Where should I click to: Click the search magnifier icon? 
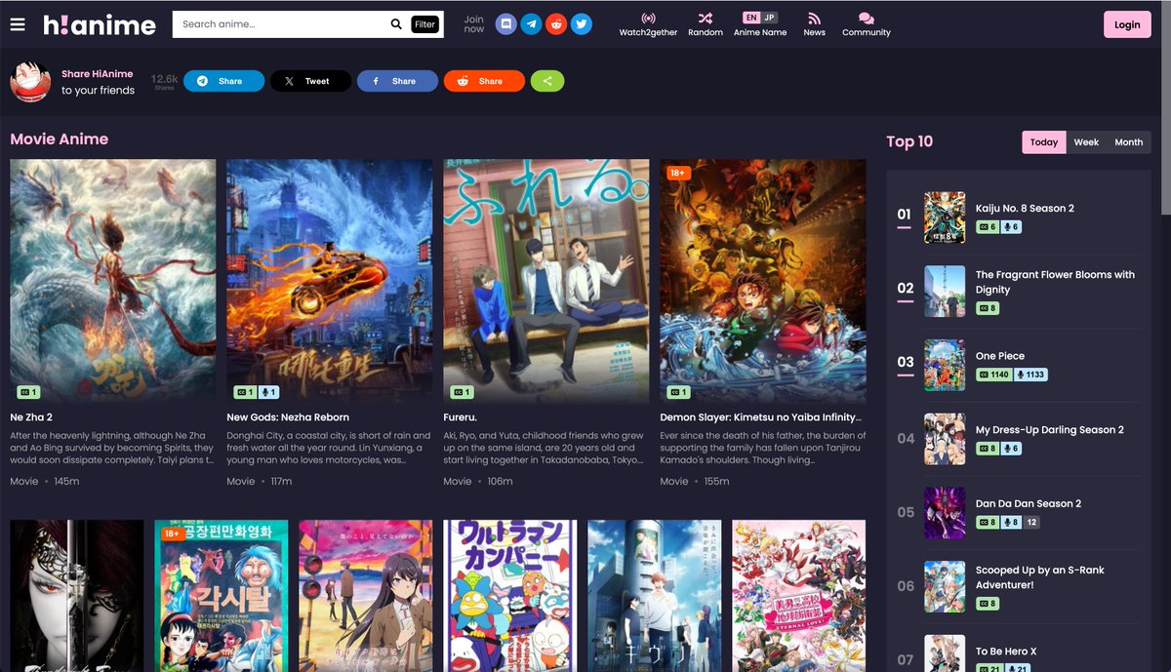click(396, 24)
